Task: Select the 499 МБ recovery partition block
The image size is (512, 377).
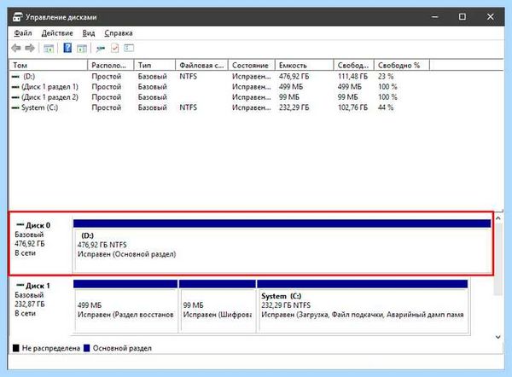Action: [x=125, y=306]
